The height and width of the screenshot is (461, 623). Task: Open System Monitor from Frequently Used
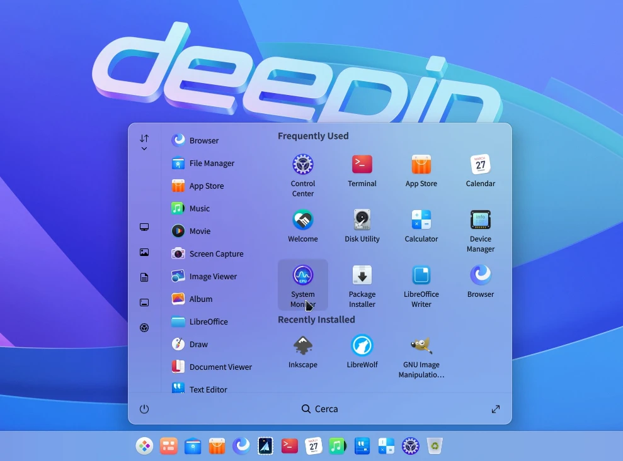click(x=303, y=285)
